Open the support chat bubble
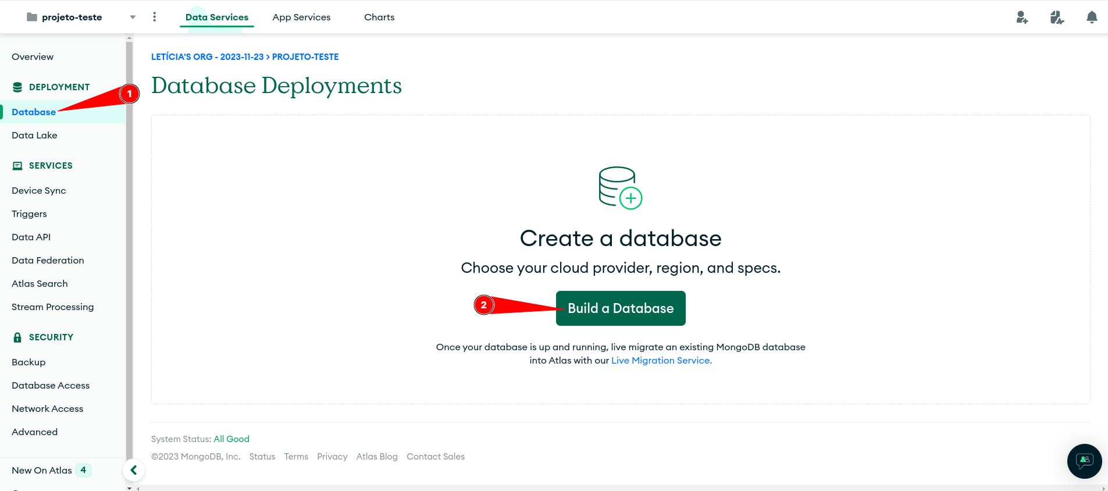 (x=1084, y=461)
